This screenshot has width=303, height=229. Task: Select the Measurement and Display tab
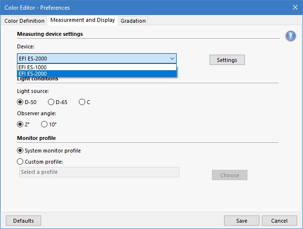click(82, 20)
